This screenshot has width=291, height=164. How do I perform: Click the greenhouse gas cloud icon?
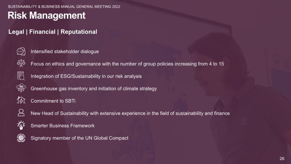point(21,88)
